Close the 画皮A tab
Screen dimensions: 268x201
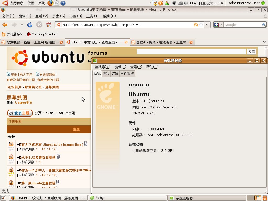pos(191,42)
